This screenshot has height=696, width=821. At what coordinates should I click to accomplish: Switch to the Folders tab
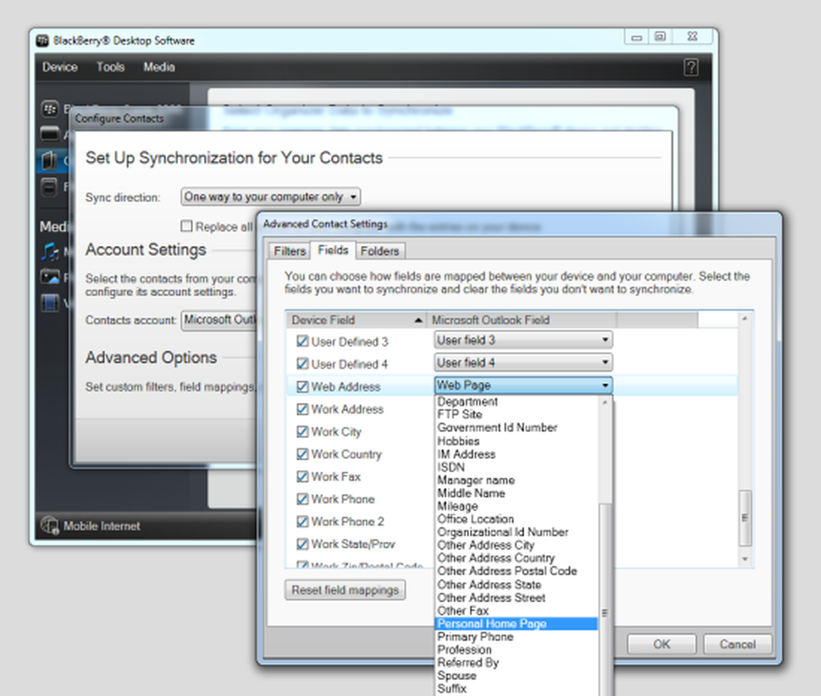click(380, 251)
